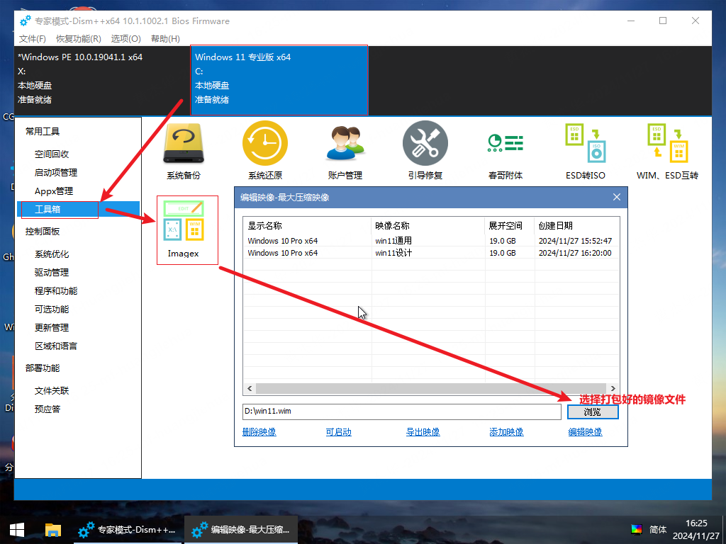The height and width of the screenshot is (544, 726).
Task: Open the Imagex tool icon
Action: pos(184,229)
